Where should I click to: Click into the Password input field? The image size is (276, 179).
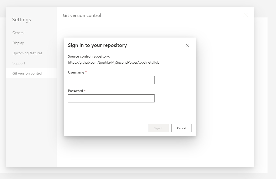tap(111, 98)
